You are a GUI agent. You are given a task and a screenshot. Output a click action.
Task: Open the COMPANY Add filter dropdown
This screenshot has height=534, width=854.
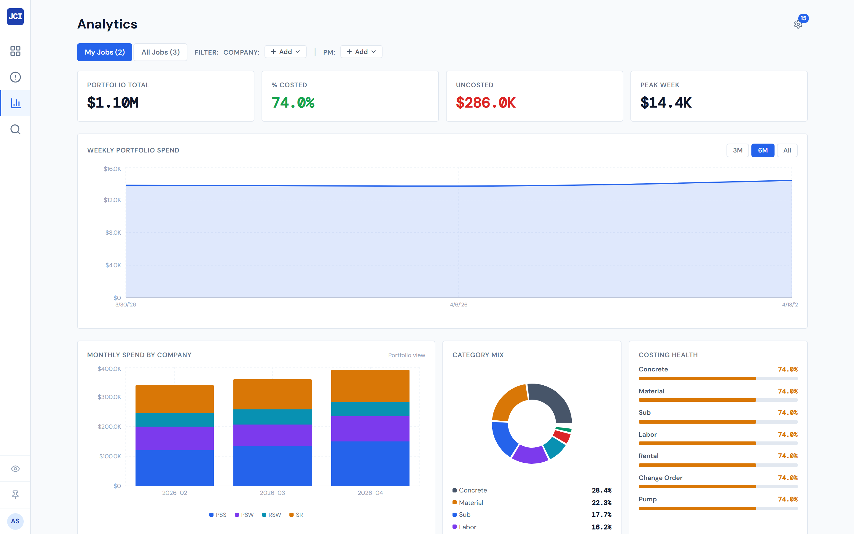click(x=285, y=52)
